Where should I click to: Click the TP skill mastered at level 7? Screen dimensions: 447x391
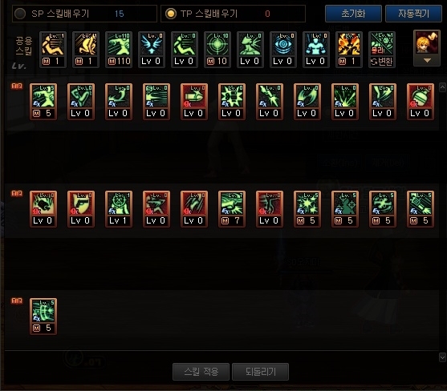coord(231,209)
